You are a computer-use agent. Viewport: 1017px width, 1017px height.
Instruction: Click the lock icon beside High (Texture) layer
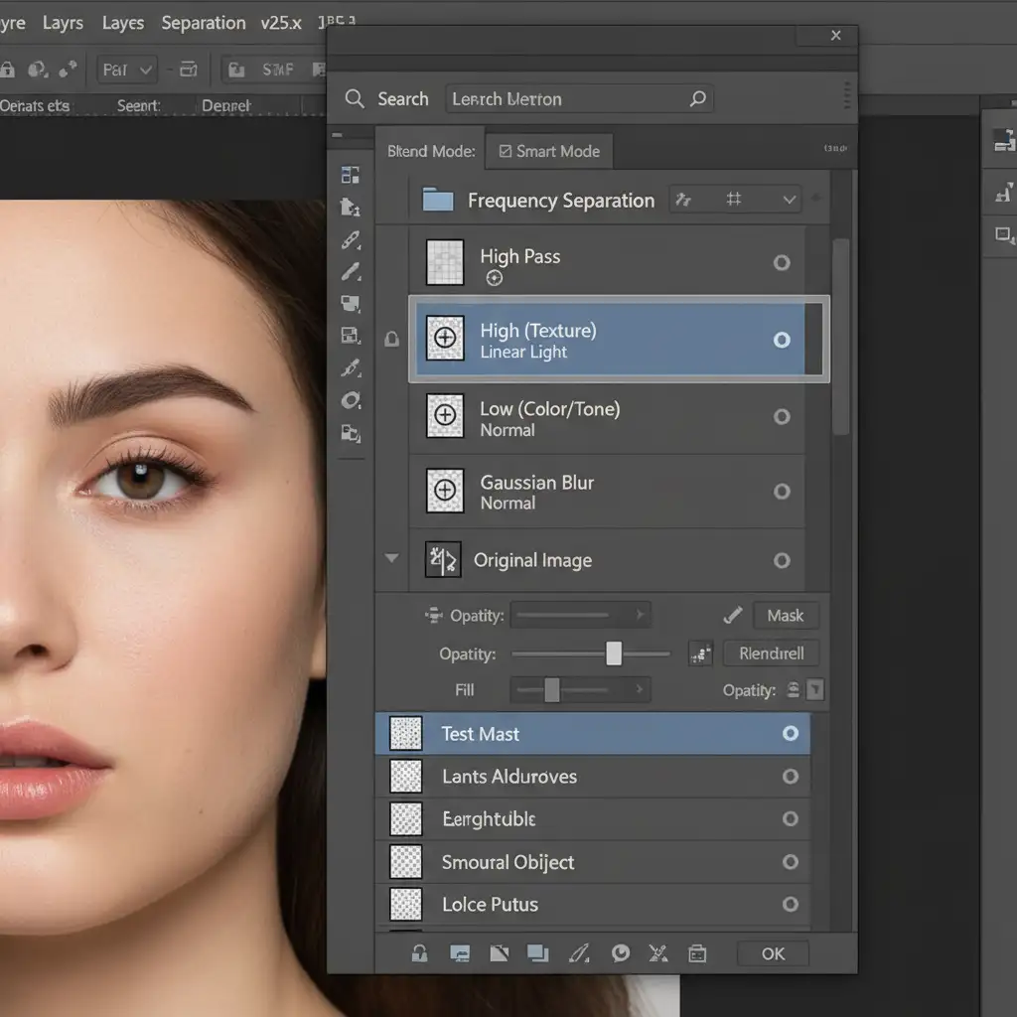coord(392,340)
